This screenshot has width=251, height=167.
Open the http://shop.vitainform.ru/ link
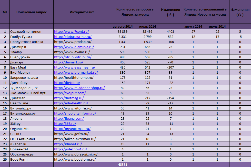pyautogui.click(x=75, y=113)
